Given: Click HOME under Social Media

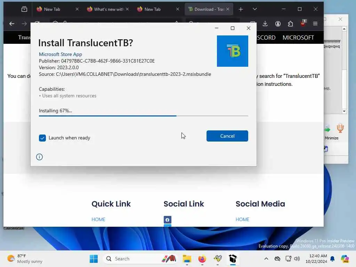Looking at the screenshot, I should (242, 219).
